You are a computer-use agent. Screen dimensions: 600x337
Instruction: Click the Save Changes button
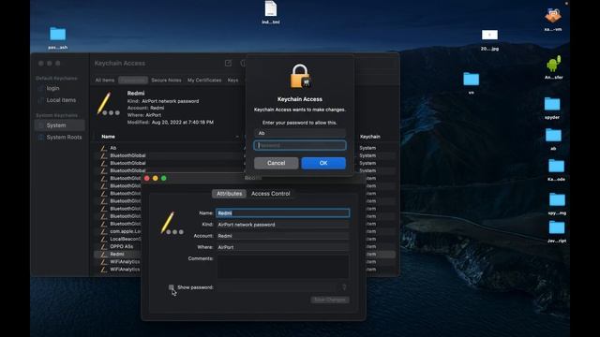pyautogui.click(x=330, y=300)
